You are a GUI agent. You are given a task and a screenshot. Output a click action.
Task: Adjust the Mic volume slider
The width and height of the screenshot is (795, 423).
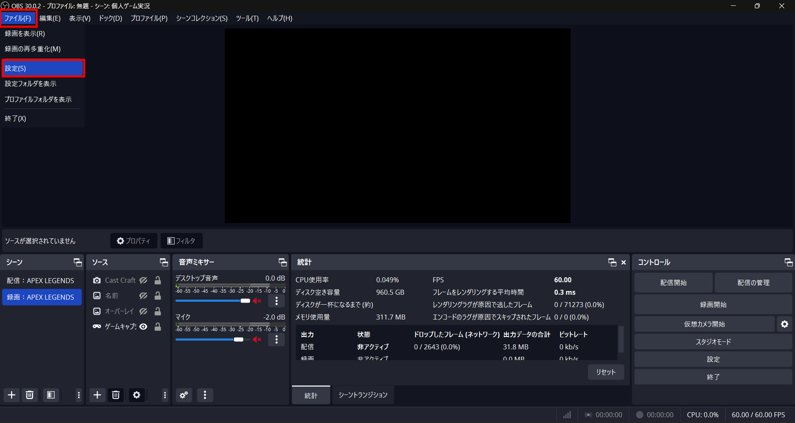pos(213,339)
